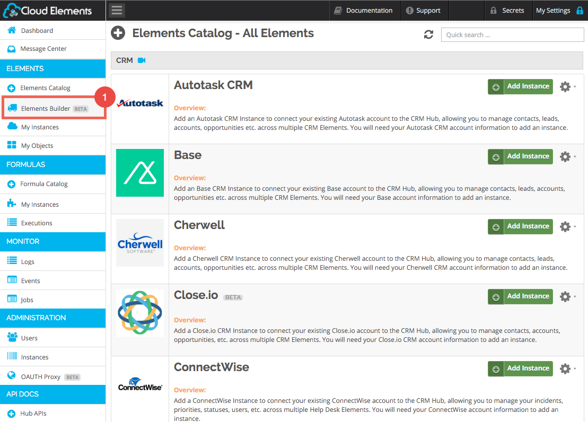Open Documentation from the top bar
Viewport: 588px width, 422px height.
pyautogui.click(x=363, y=11)
